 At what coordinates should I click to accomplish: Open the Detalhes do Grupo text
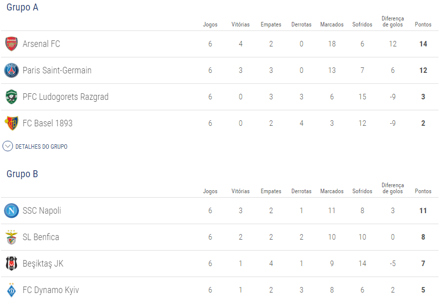(41, 147)
